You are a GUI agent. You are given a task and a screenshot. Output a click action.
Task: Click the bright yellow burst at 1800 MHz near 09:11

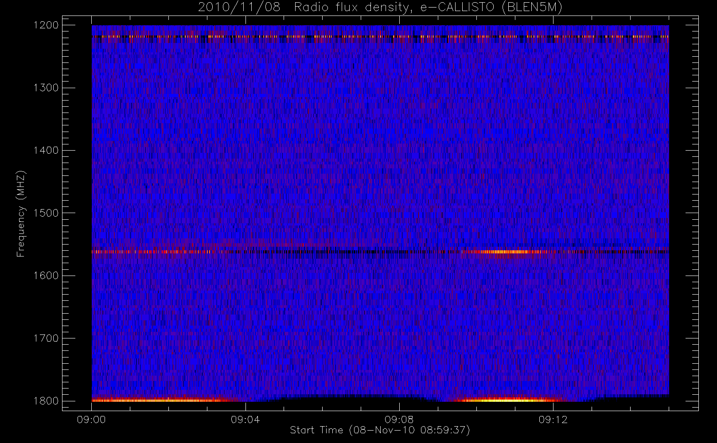tap(507, 400)
